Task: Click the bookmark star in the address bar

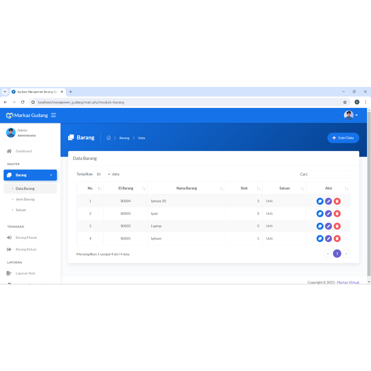Action: (345, 102)
